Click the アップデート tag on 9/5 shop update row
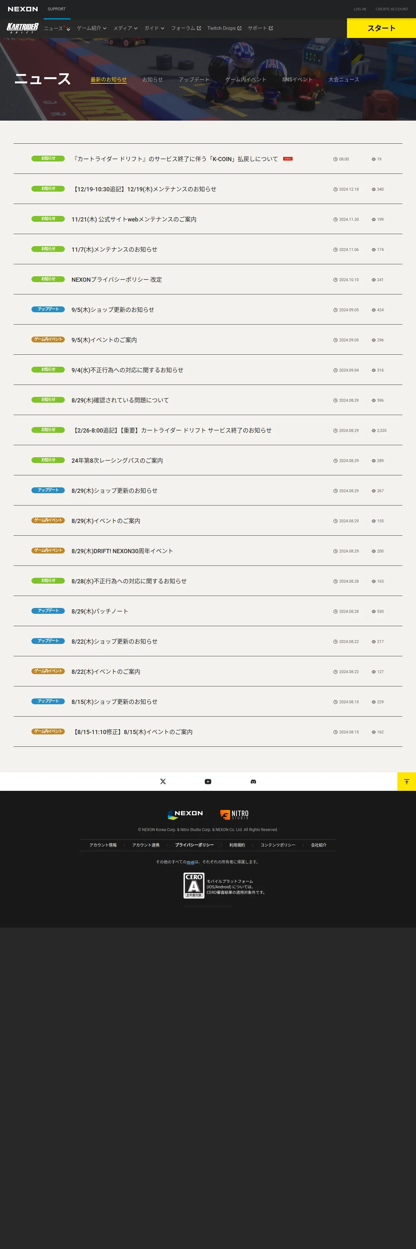Image resolution: width=416 pixels, height=1249 pixels. [48, 309]
